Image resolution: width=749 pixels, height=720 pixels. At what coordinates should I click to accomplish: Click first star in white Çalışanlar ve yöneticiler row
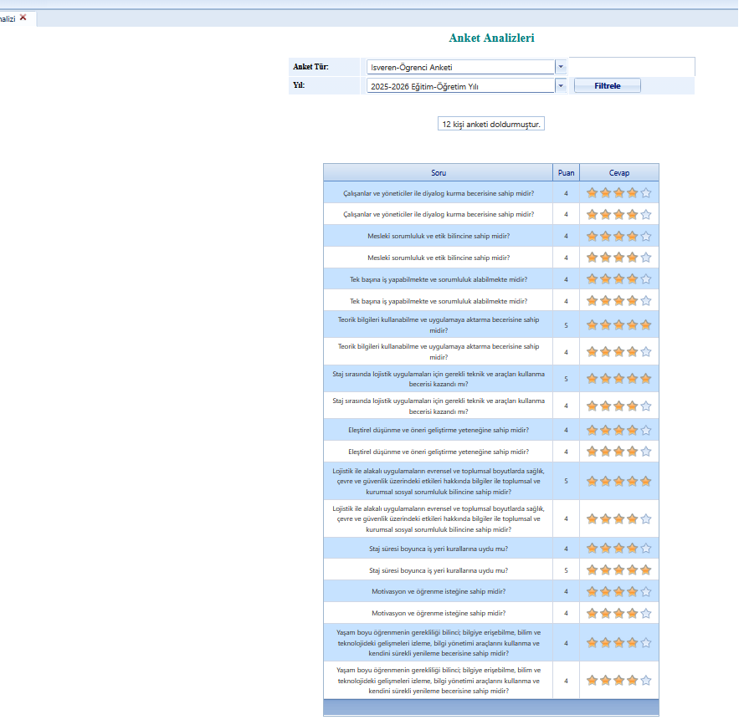coord(592,214)
